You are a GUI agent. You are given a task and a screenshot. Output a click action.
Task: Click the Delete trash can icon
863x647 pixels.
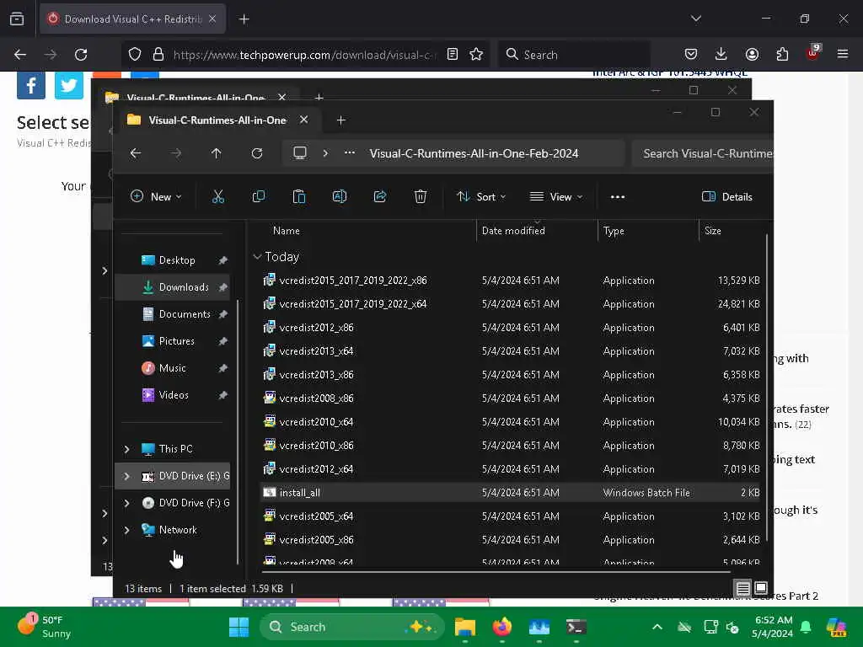(421, 196)
